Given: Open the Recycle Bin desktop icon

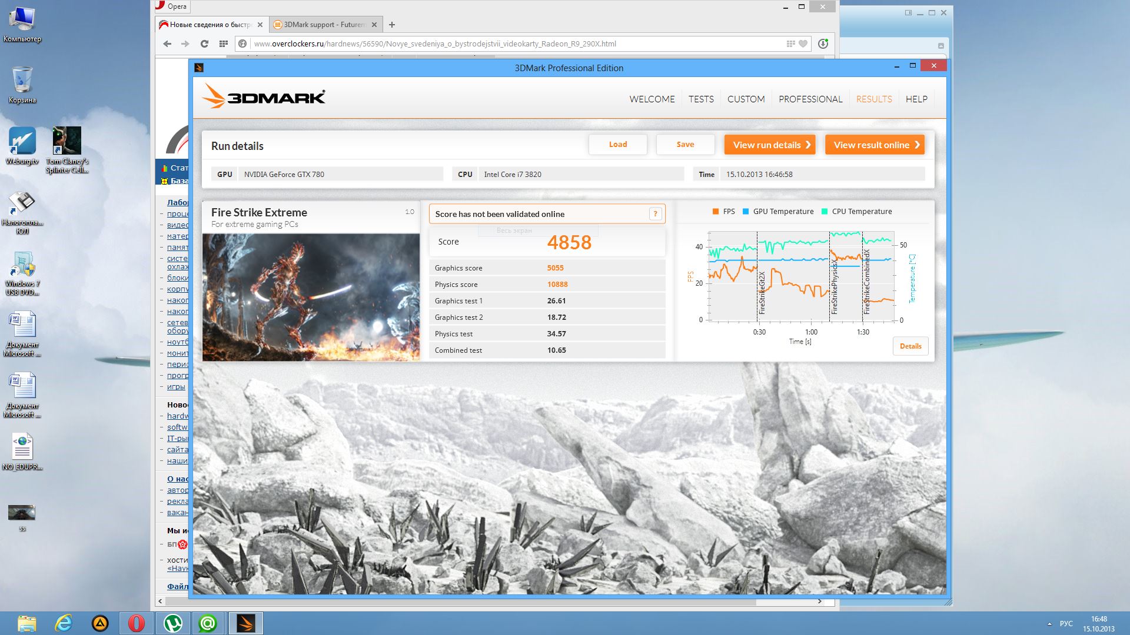Looking at the screenshot, I should click(x=22, y=86).
